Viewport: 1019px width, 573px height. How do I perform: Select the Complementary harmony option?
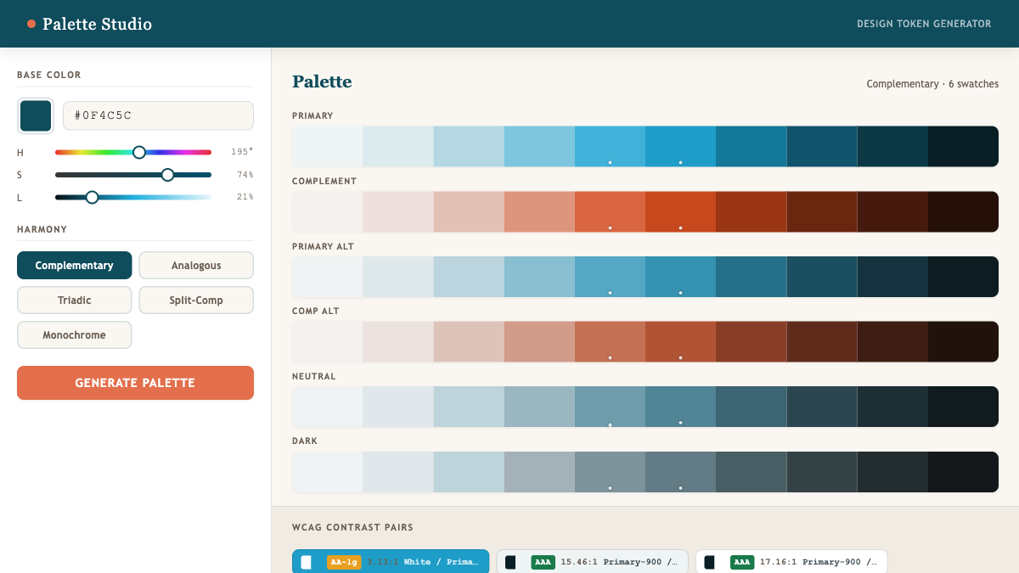(75, 266)
